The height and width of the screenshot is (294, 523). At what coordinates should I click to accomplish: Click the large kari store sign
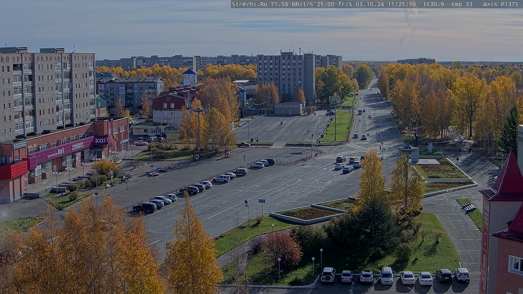pos(101,140)
